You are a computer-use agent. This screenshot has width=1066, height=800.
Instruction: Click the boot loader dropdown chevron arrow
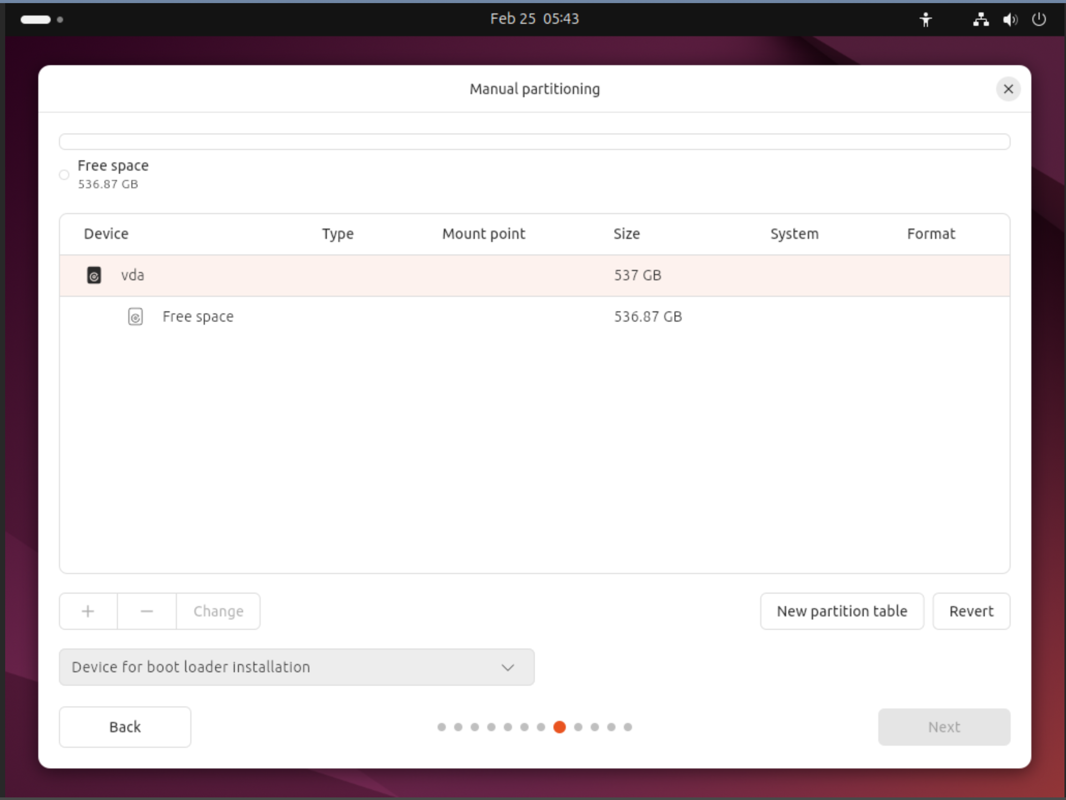tap(508, 667)
